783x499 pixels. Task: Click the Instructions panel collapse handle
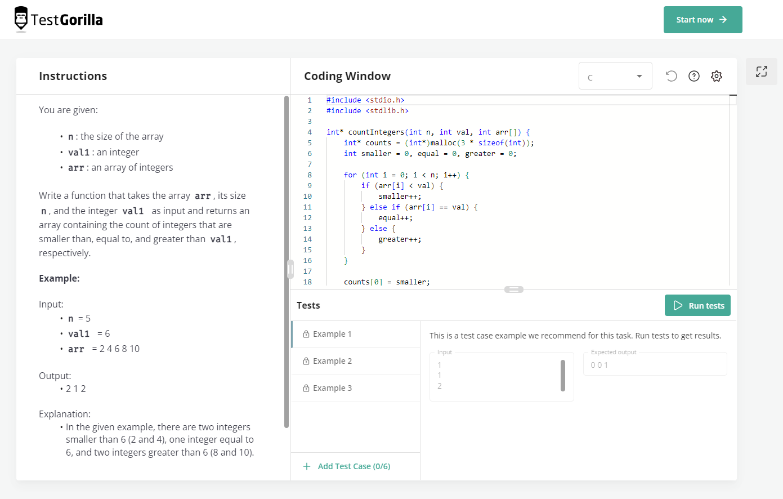click(x=290, y=269)
